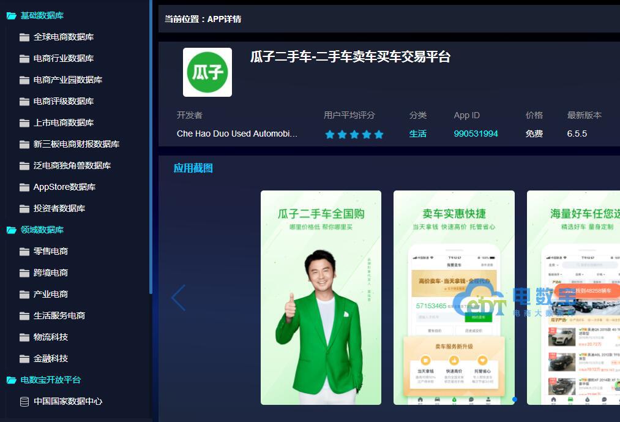The width and height of the screenshot is (620, 422).
Task: Go to 零售电商 category
Action: (x=51, y=251)
